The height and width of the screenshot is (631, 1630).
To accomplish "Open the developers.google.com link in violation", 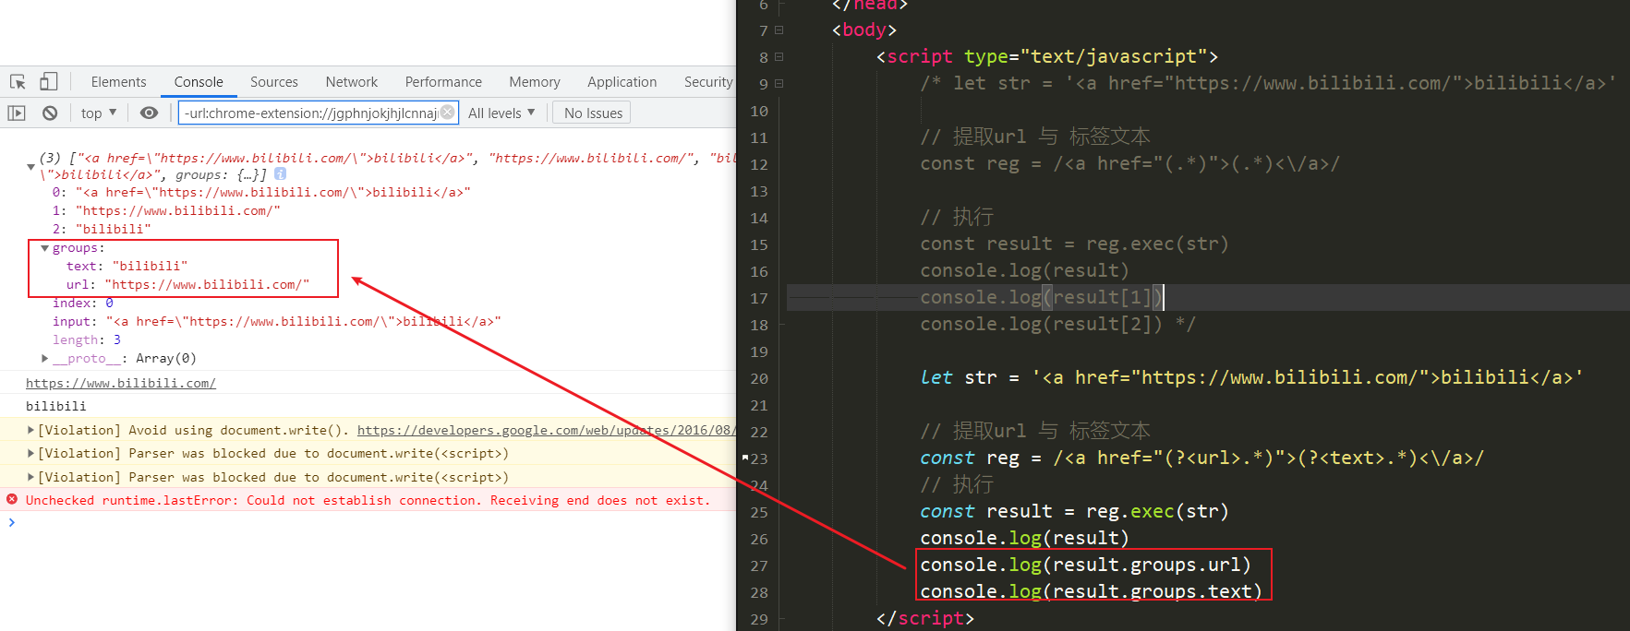I will [546, 430].
